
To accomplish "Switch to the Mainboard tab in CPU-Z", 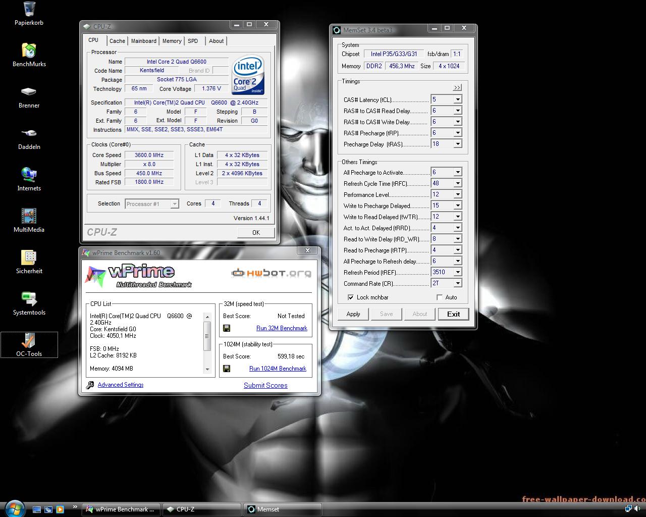I will click(x=144, y=41).
